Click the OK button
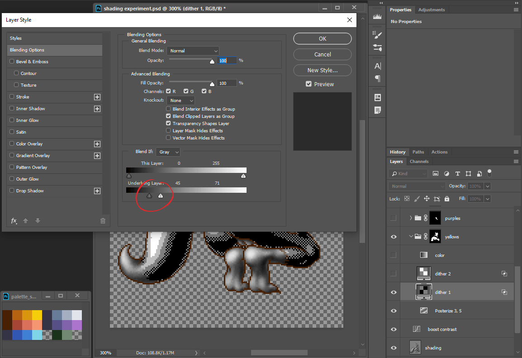This screenshot has width=522, height=358. tap(322, 39)
